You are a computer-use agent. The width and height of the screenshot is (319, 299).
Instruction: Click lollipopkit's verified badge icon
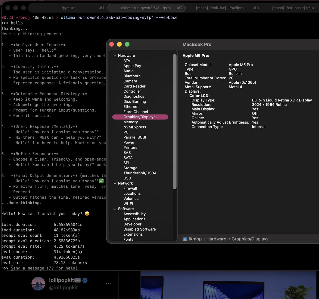point(85,280)
